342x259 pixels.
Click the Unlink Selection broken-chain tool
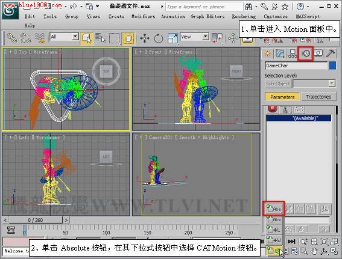coord(25,38)
